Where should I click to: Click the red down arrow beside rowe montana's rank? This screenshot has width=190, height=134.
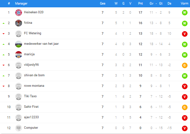pos(4,86)
